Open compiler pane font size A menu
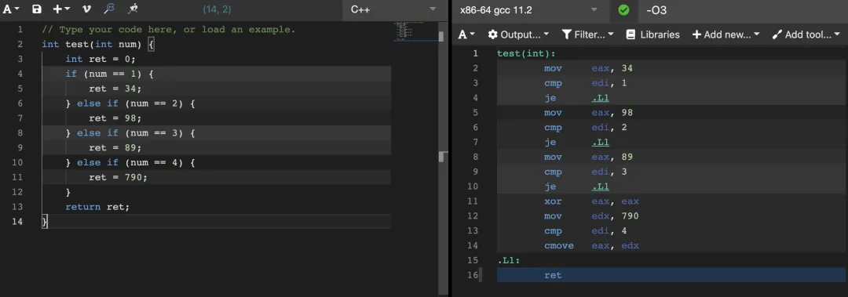The image size is (848, 297). [466, 34]
